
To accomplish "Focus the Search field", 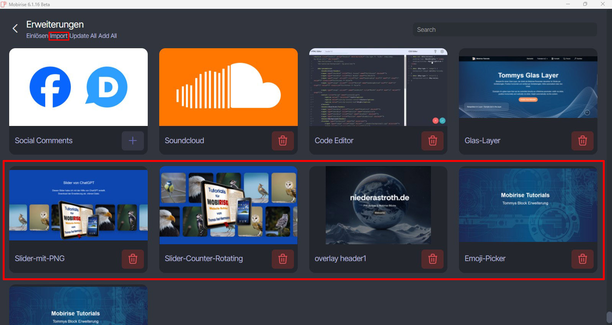I will point(505,29).
